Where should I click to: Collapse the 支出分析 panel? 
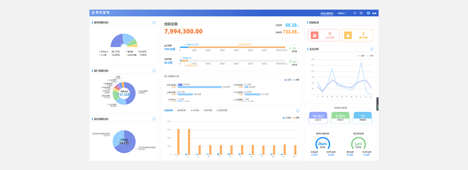(372, 49)
